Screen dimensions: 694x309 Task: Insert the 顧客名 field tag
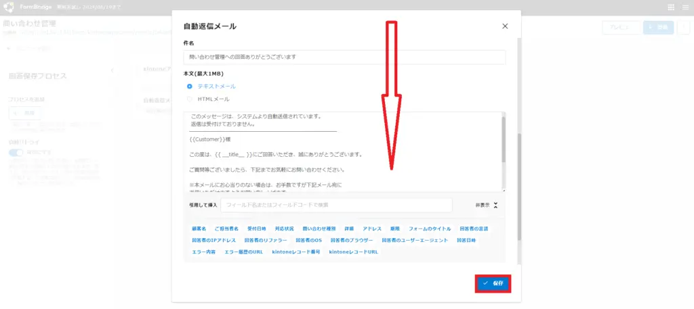(199, 229)
